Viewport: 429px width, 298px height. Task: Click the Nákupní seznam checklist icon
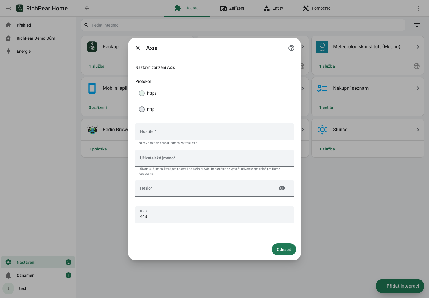pos(322,88)
